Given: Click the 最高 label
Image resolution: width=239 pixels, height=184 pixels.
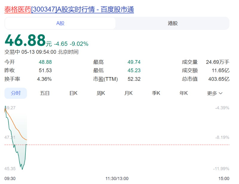Looking at the screenshot, I should 98,62.
